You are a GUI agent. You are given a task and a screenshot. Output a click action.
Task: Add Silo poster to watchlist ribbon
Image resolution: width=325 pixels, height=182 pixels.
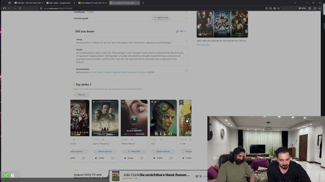click(x=152, y=102)
